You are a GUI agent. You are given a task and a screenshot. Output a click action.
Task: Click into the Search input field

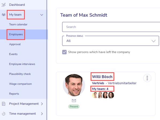tap(111, 27)
